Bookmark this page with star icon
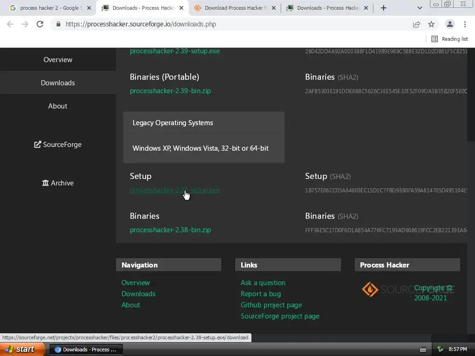 (431, 24)
